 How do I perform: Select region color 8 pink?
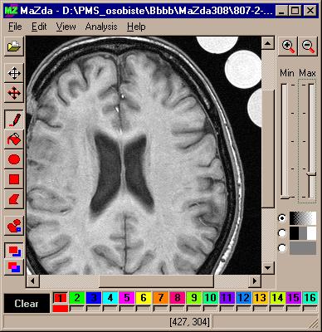click(x=177, y=298)
